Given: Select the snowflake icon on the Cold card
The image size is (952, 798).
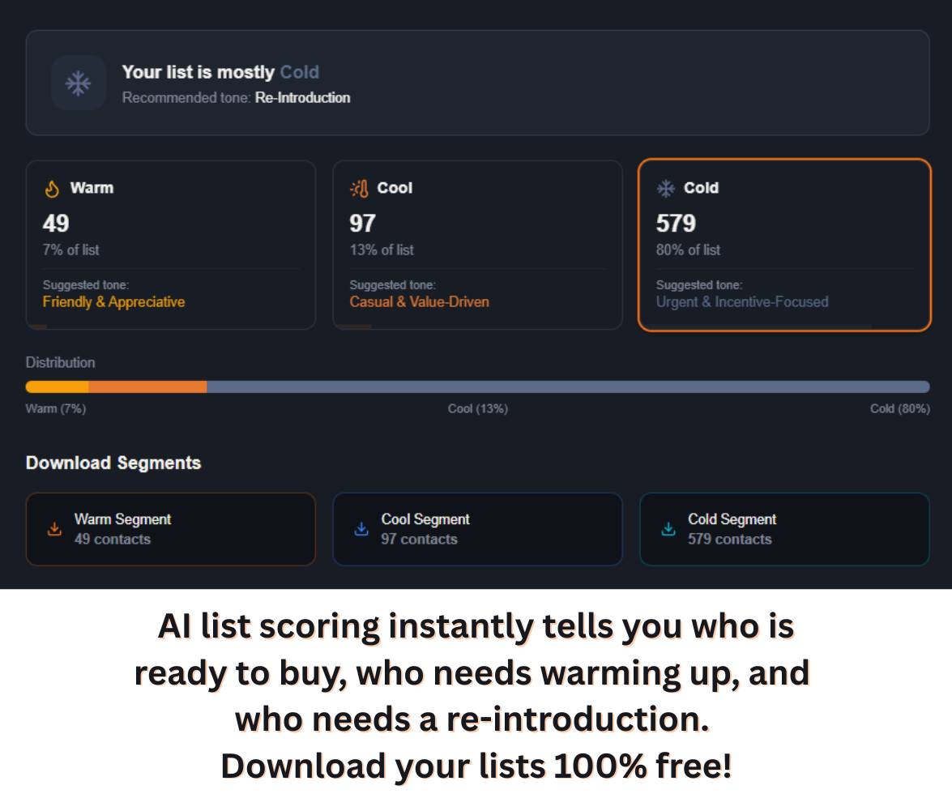Looking at the screenshot, I should click(x=665, y=187).
